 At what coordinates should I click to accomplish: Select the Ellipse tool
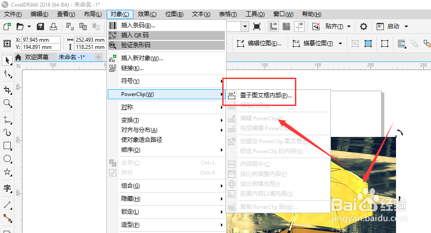point(7,159)
